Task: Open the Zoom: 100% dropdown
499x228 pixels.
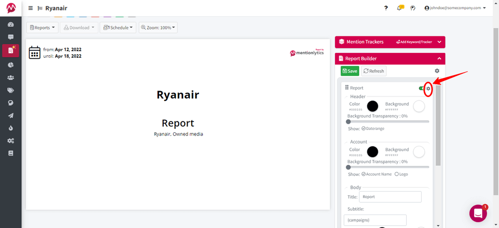Action: pyautogui.click(x=158, y=27)
